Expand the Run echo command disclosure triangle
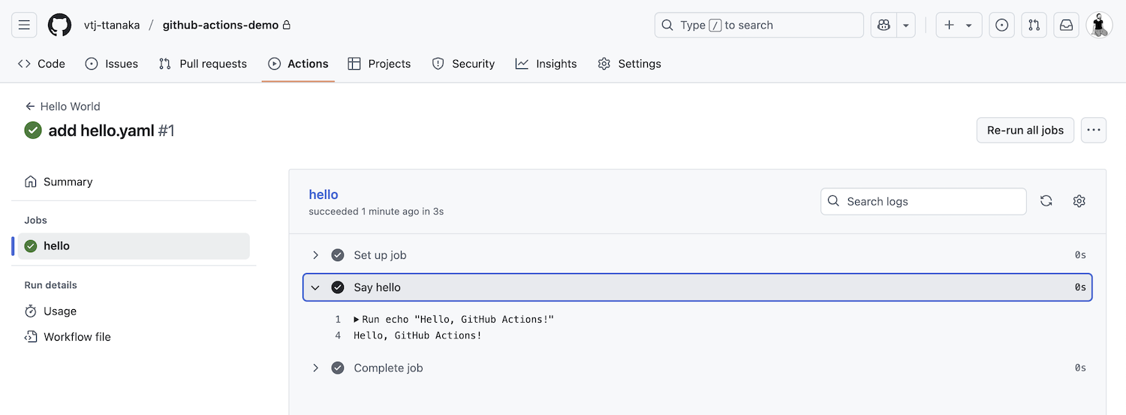 (357, 320)
